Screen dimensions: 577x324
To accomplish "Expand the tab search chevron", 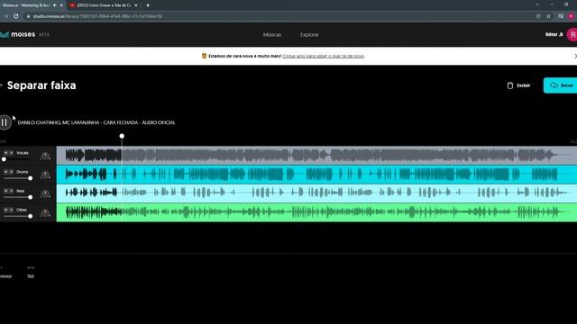I will tap(537, 4).
